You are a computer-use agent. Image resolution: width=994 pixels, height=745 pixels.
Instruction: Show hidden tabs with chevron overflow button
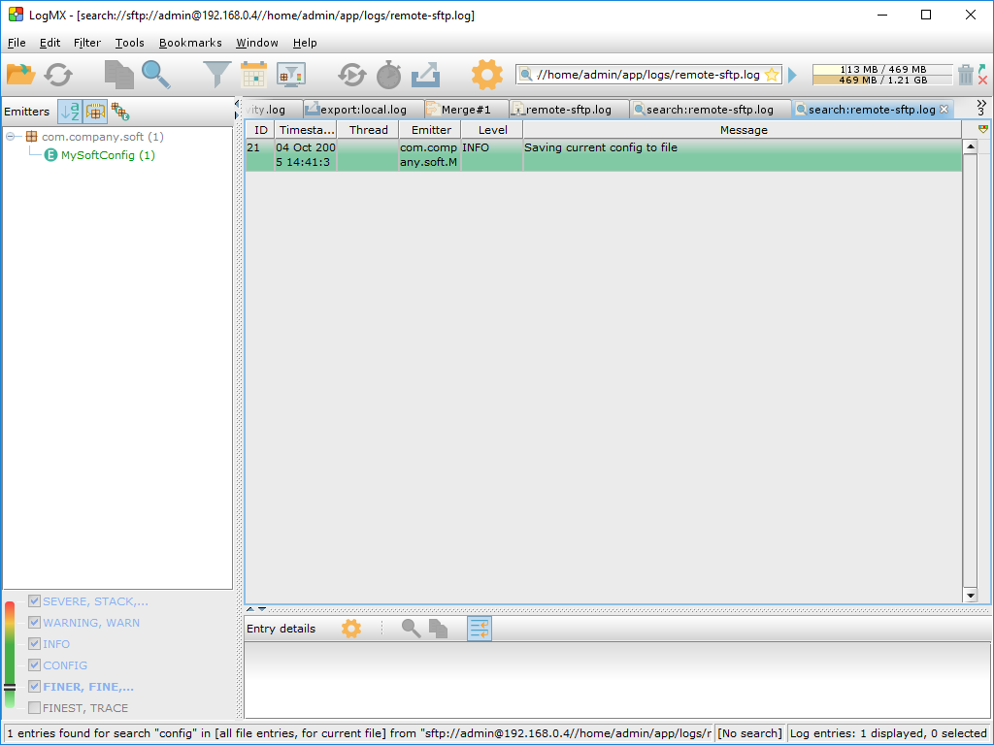click(981, 107)
